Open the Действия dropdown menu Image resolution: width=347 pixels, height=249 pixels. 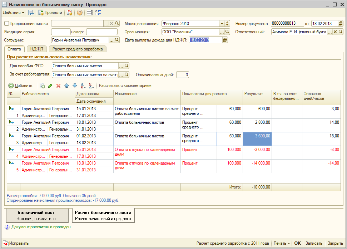coord(14,13)
